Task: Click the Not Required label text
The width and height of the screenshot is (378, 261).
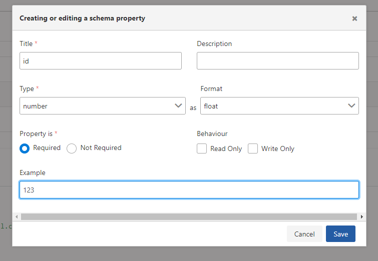Action: coord(101,148)
